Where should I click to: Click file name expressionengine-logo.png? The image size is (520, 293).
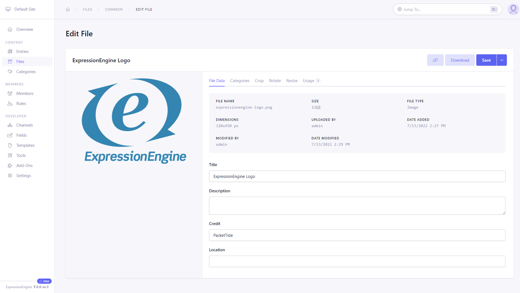[x=244, y=107]
